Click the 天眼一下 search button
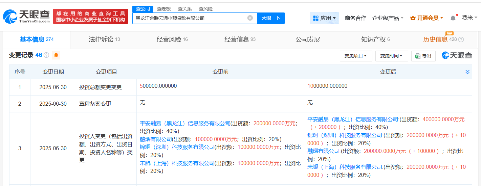The image size is (481, 186). click(x=271, y=18)
